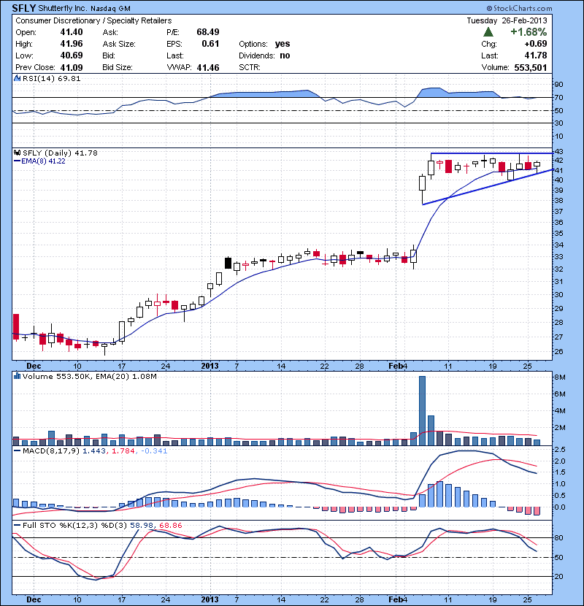Click the 80 level on the stochastic axis
The height and width of the screenshot is (606, 584).
tap(559, 537)
